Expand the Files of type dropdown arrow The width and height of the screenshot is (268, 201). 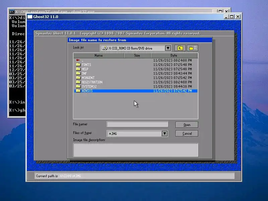tap(164, 133)
